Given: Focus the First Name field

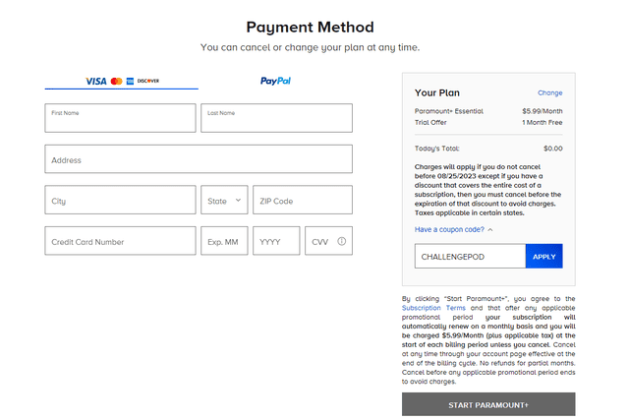Looking at the screenshot, I should click(x=120, y=118).
